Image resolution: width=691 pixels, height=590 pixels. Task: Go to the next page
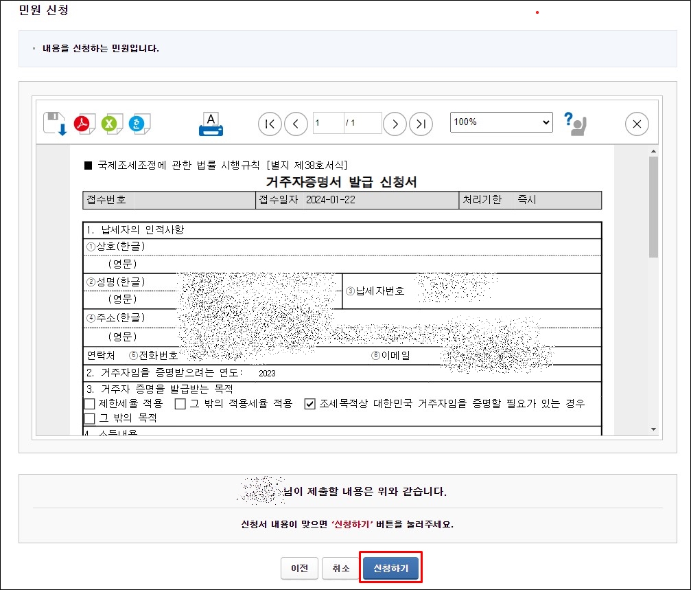click(395, 124)
